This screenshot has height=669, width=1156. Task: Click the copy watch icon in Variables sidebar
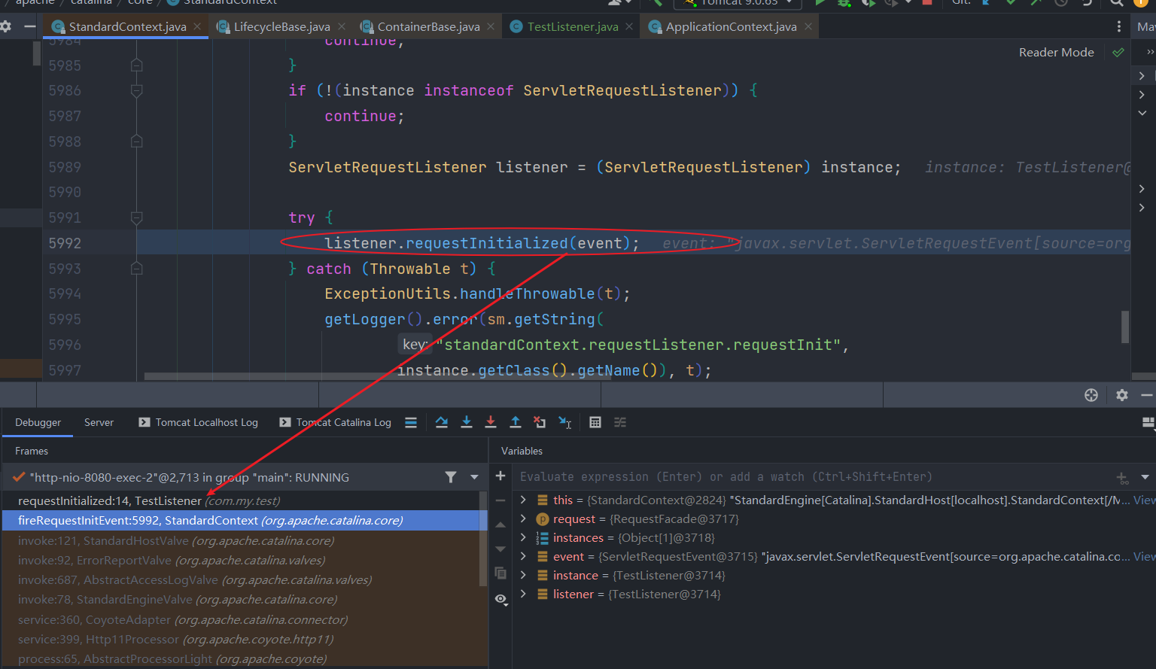500,573
